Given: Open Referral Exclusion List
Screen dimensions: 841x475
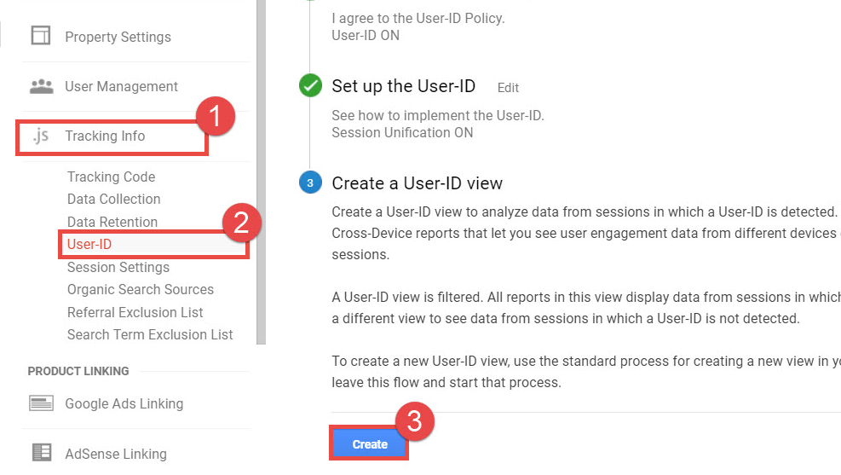Looking at the screenshot, I should coord(135,312).
